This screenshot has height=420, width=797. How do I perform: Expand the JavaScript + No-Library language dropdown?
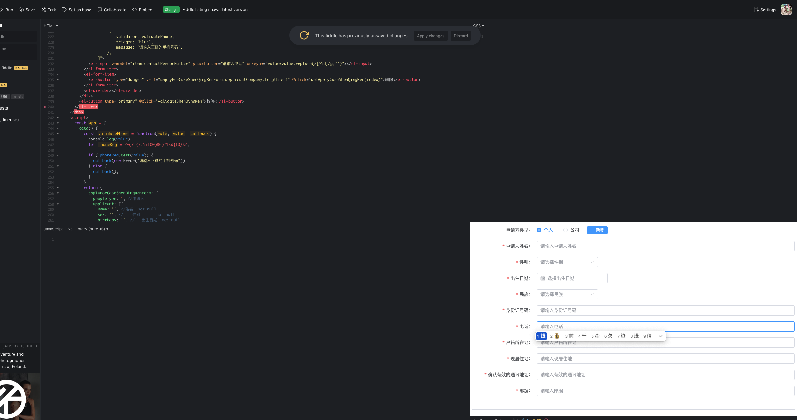coord(107,229)
